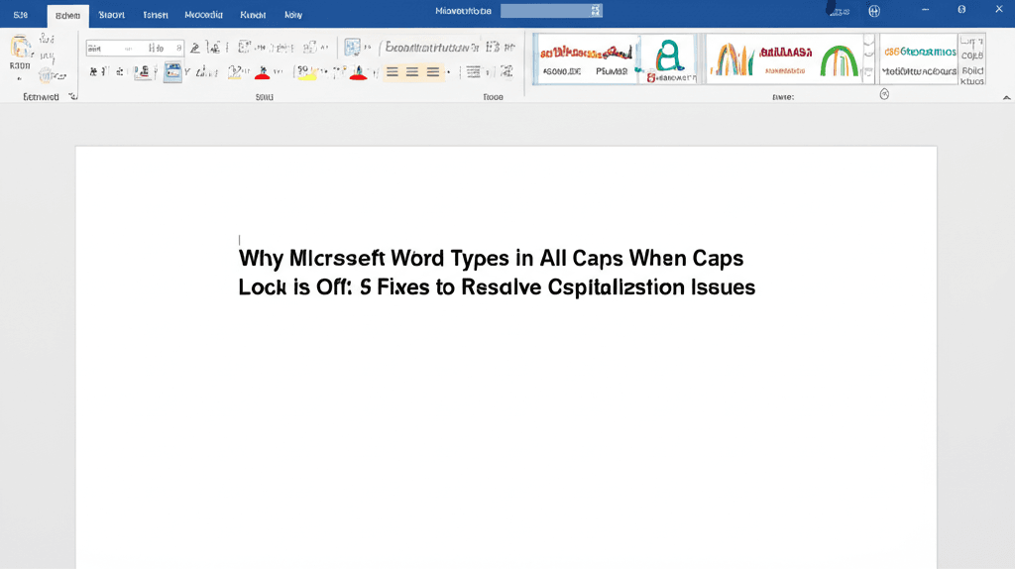Apply the yellow text highlight color

pos(305,72)
